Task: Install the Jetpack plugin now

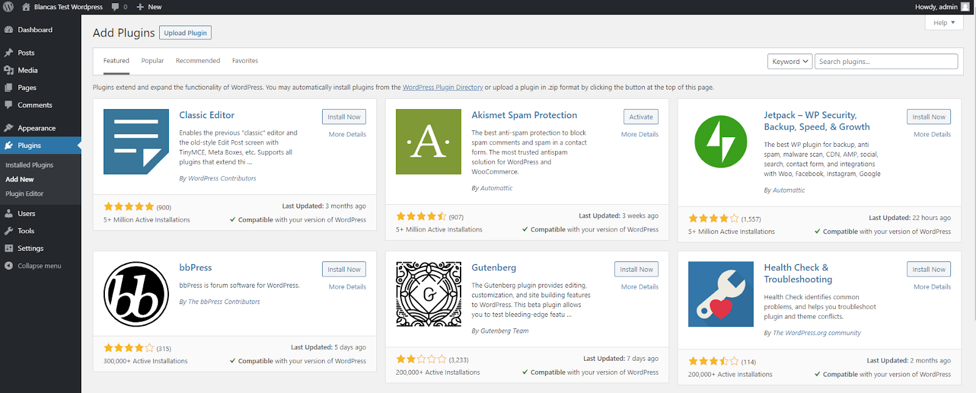Action: pos(929,117)
